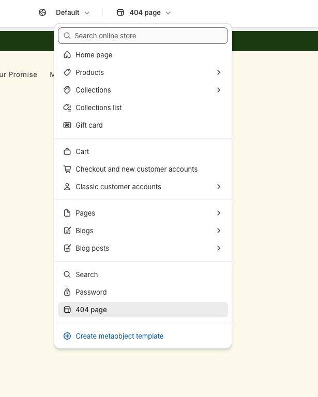Click the Blog posts icon
The width and height of the screenshot is (318, 397).
click(x=67, y=248)
